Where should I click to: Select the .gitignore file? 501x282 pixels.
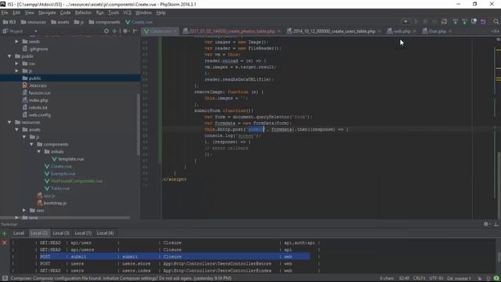tap(35, 49)
